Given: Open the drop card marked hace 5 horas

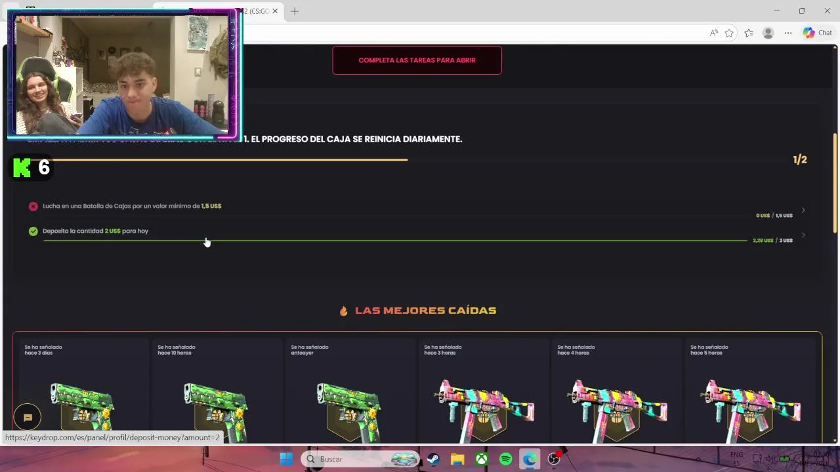Looking at the screenshot, I should click(x=749, y=391).
